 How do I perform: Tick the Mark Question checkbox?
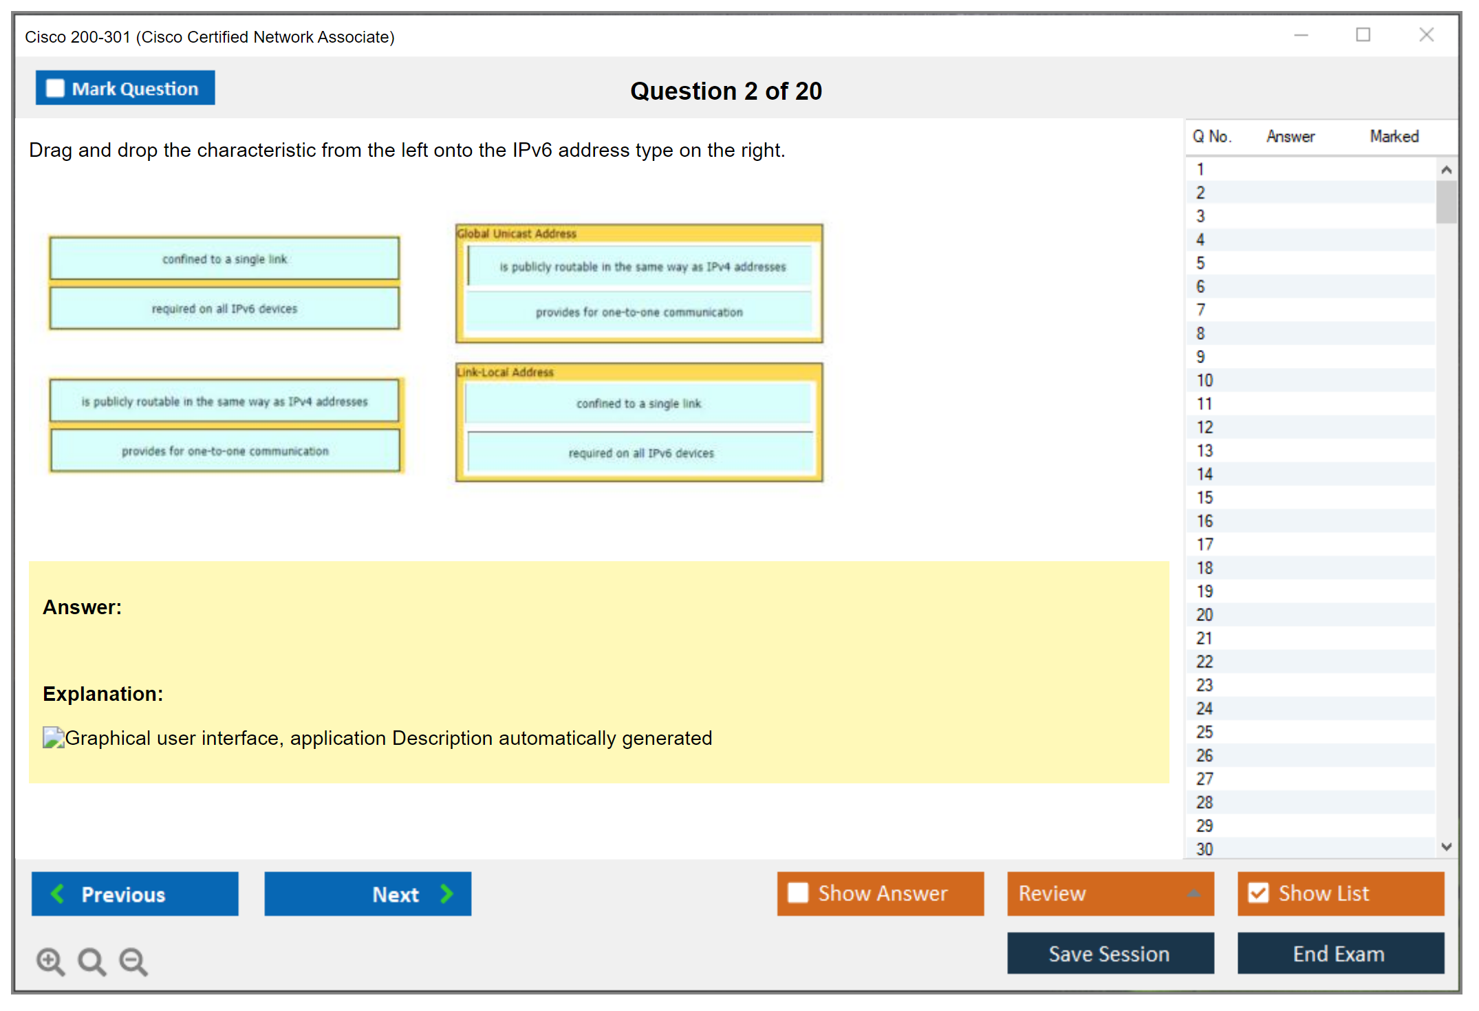click(55, 89)
